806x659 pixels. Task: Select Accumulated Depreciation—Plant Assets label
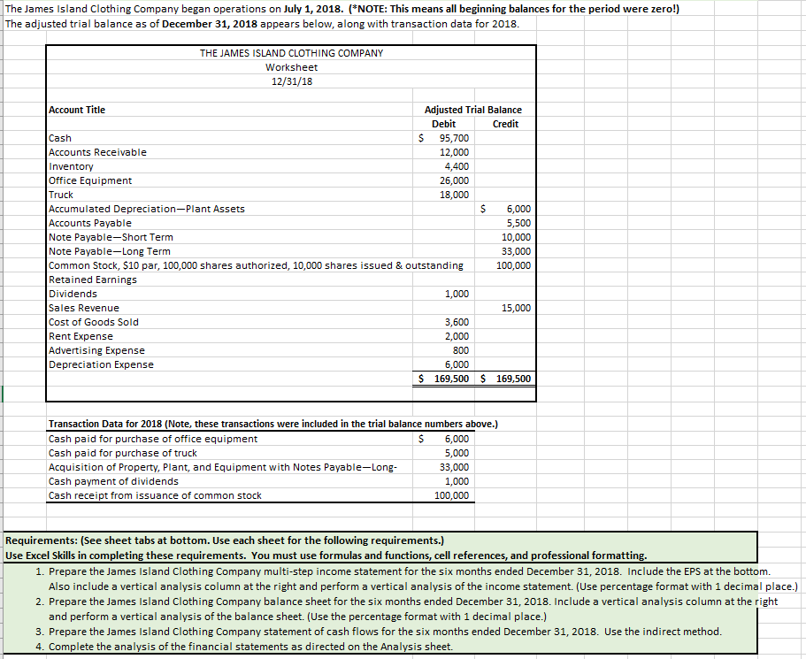pos(147,209)
